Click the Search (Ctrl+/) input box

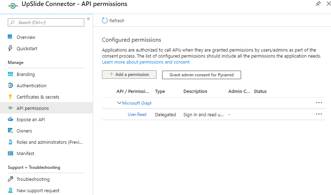[x=46, y=22]
